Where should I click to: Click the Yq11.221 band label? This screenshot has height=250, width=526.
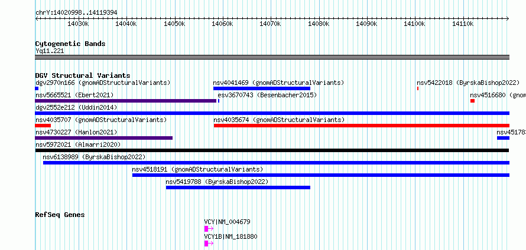[50, 51]
